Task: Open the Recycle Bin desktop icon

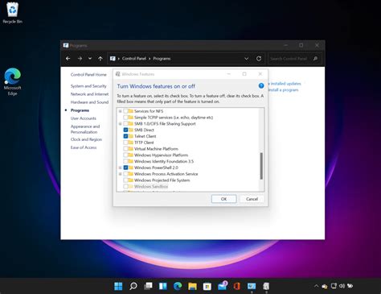Action: pyautogui.click(x=12, y=13)
